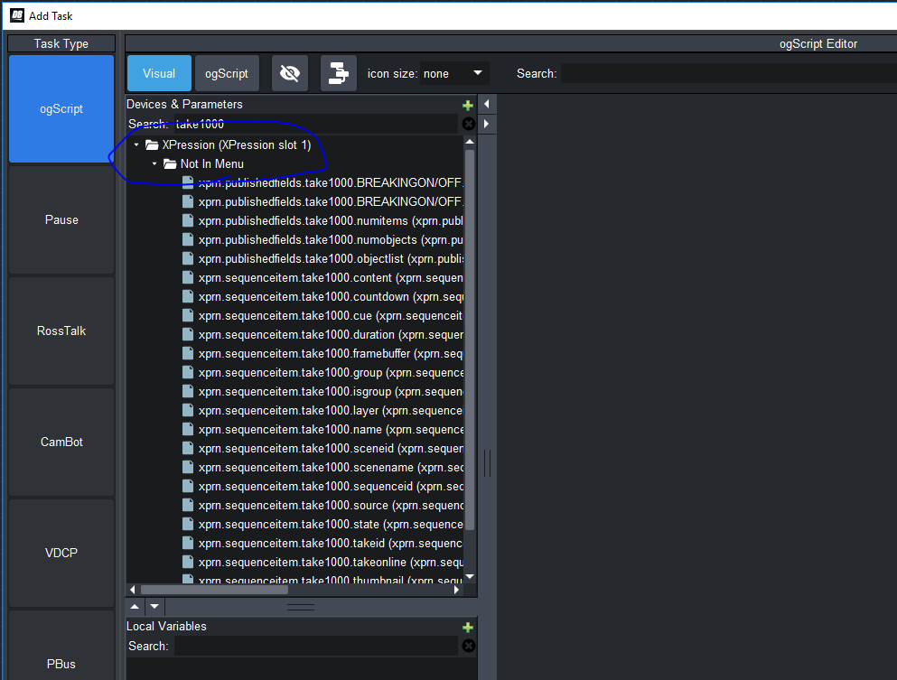
Task: Click the DashBoard logo in title bar
Action: (x=17, y=15)
